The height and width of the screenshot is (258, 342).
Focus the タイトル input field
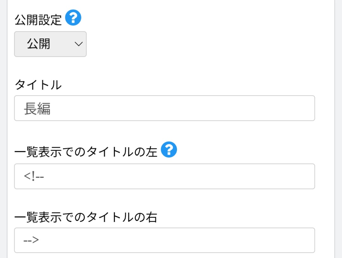(x=164, y=108)
